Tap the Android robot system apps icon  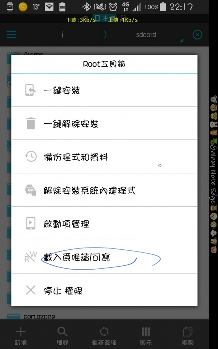[x=31, y=190]
